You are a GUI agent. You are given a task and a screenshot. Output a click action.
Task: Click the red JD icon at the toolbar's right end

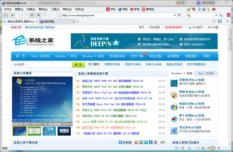tap(229, 15)
